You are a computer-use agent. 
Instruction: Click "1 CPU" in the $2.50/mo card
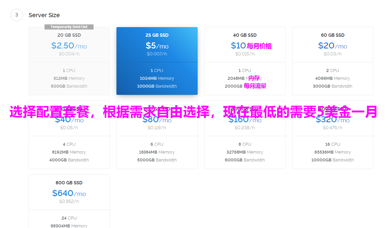pyautogui.click(x=69, y=70)
